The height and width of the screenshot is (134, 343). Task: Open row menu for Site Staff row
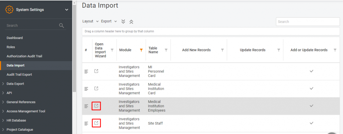(x=86, y=123)
